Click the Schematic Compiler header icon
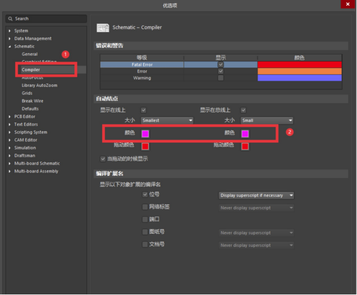 (103, 27)
